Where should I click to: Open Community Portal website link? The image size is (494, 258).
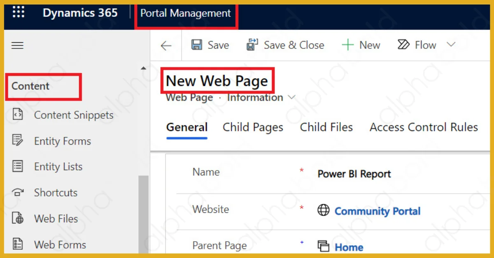[x=377, y=211]
